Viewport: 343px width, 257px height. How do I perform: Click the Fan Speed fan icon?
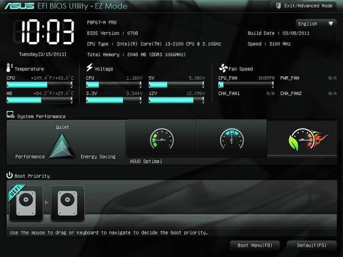(223, 68)
